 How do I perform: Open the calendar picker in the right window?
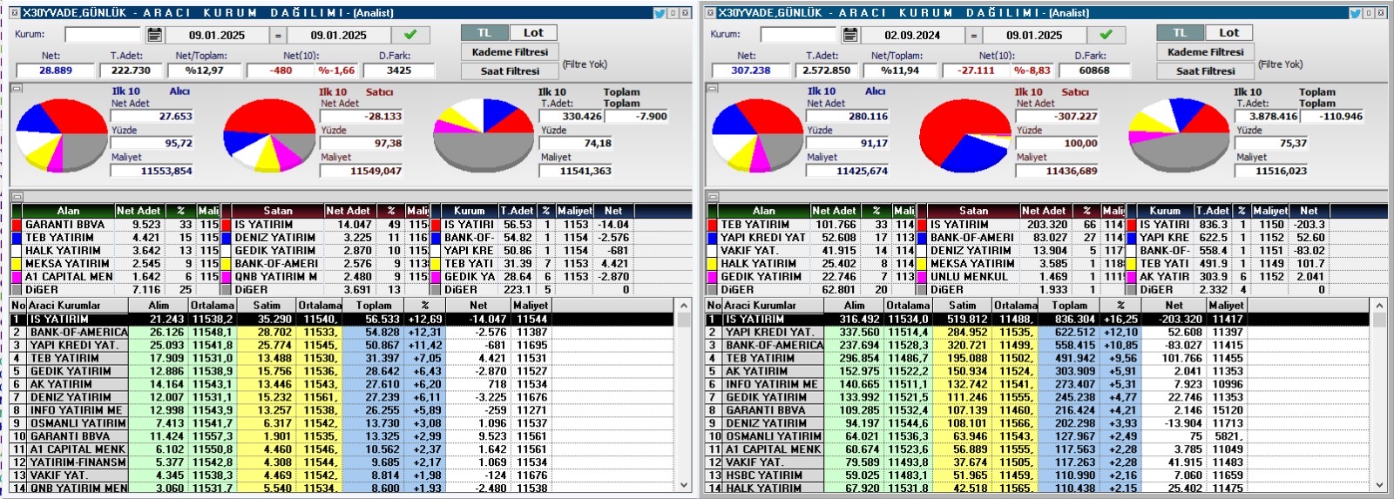point(849,35)
